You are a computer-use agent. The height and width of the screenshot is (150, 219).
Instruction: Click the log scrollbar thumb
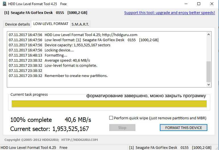(208, 72)
